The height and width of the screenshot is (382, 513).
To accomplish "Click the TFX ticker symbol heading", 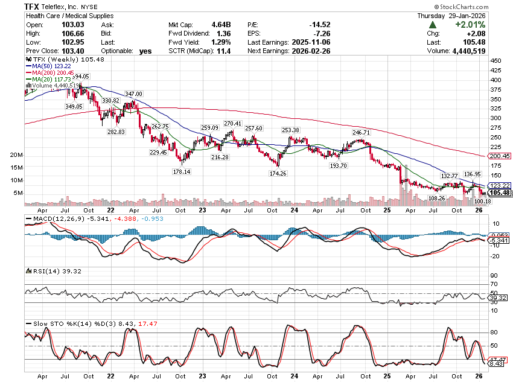I will click(x=33, y=6).
